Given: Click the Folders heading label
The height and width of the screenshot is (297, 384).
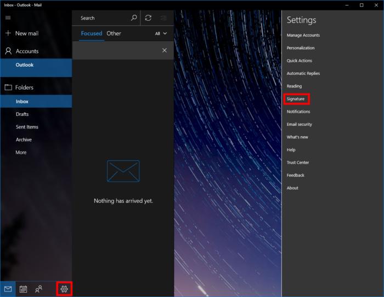Looking at the screenshot, I should [x=24, y=87].
